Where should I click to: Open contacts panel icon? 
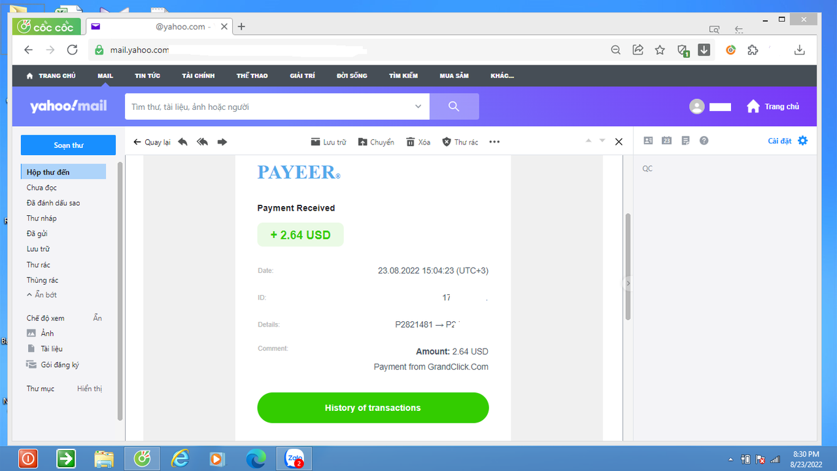648,141
